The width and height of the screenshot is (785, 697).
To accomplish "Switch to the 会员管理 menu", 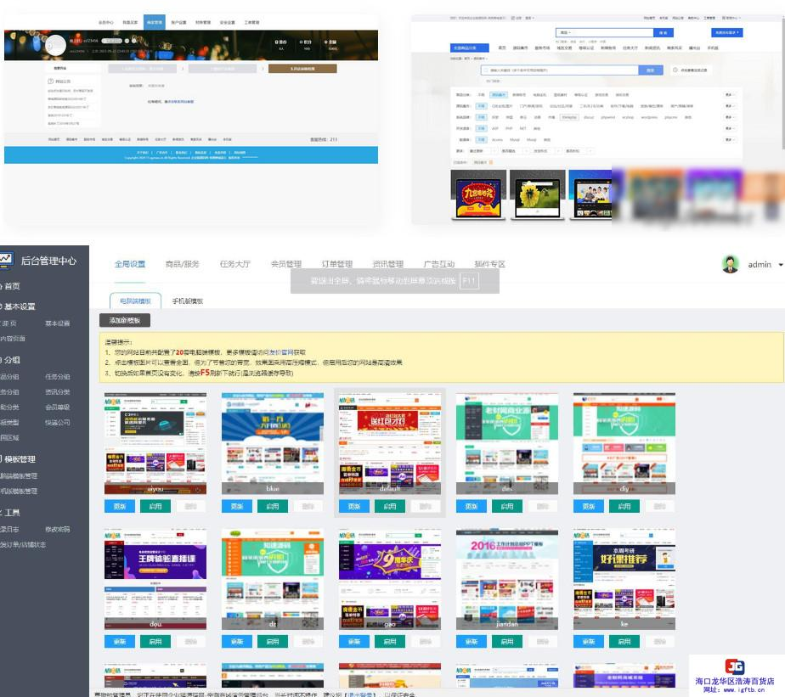I will pos(286,264).
